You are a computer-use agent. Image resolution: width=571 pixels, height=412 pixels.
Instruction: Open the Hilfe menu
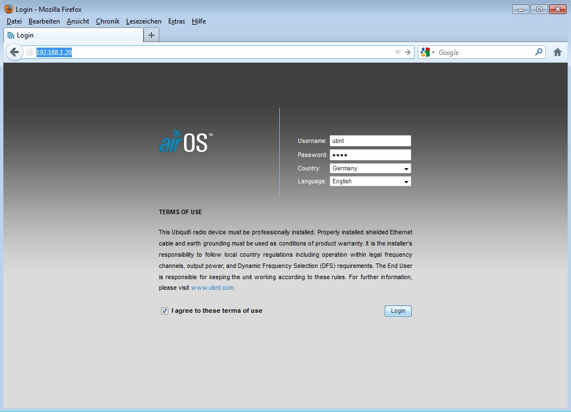click(x=199, y=21)
